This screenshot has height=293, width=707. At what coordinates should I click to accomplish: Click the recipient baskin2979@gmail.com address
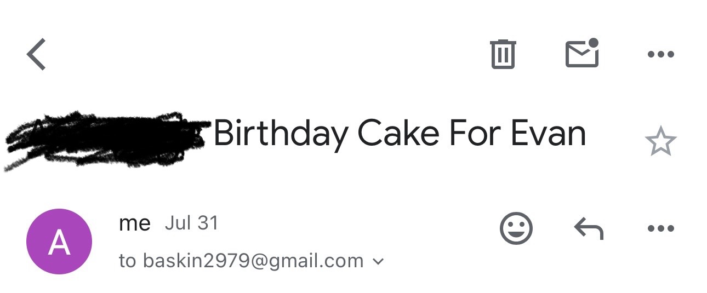(x=253, y=261)
